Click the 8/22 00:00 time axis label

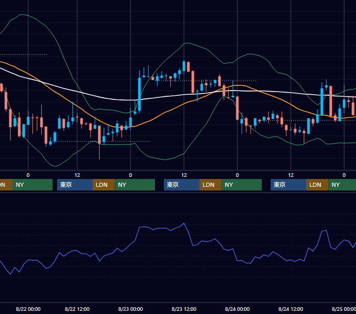tap(28, 309)
